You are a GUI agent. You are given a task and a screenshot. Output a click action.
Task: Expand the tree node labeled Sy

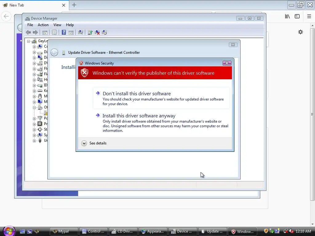[x=34, y=135]
